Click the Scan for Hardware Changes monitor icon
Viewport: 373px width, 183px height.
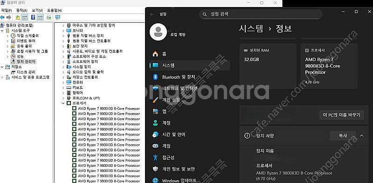point(57,17)
